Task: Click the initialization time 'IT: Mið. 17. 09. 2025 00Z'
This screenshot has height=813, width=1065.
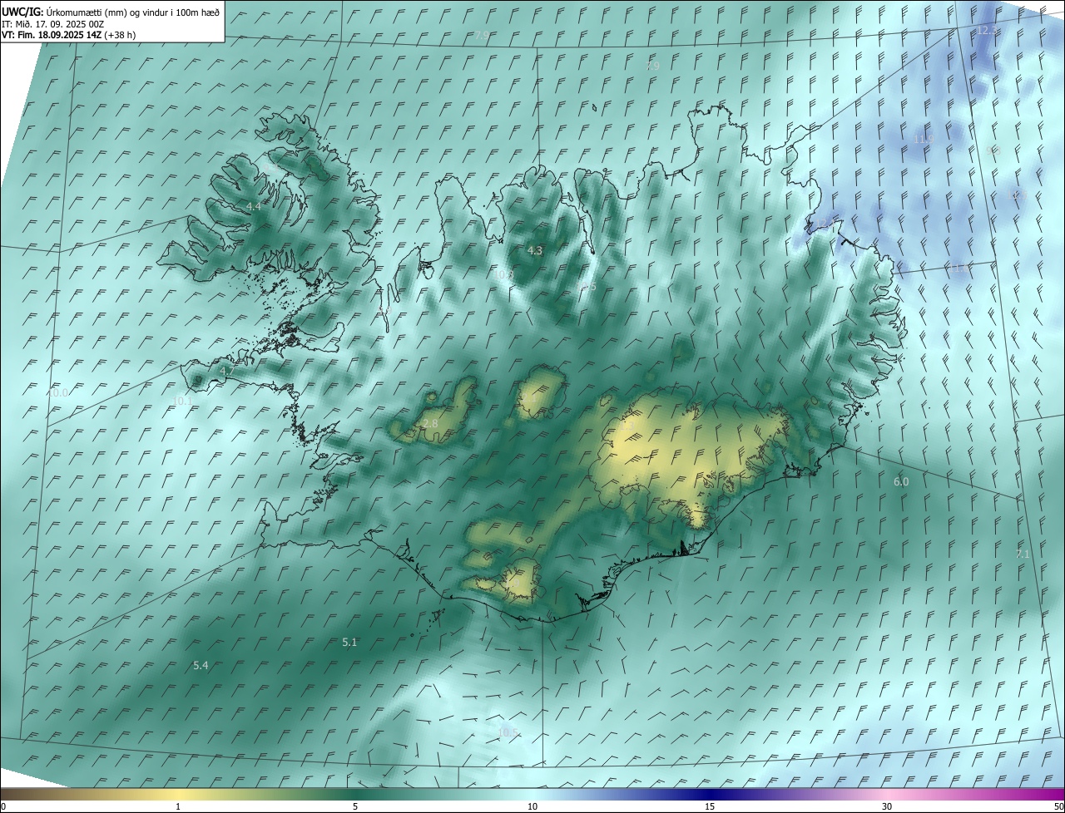Action: click(x=52, y=24)
